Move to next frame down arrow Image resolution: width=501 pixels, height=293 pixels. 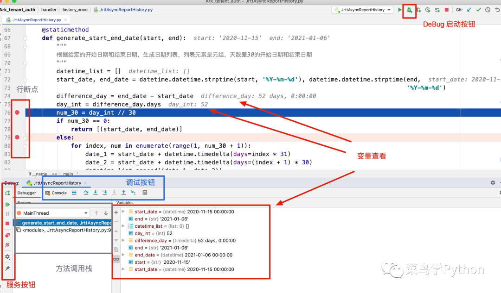tap(106, 213)
